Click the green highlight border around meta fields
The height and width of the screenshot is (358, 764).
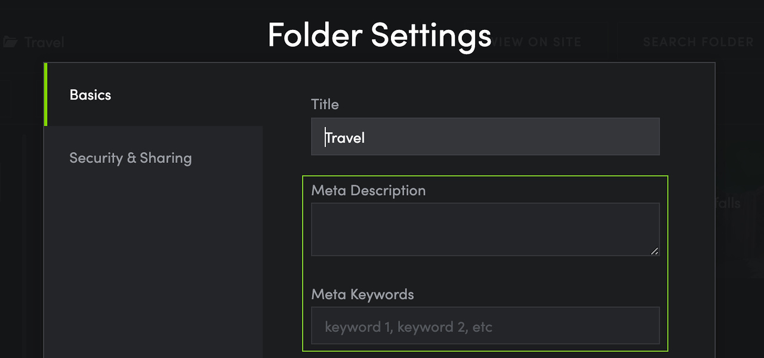485,176
